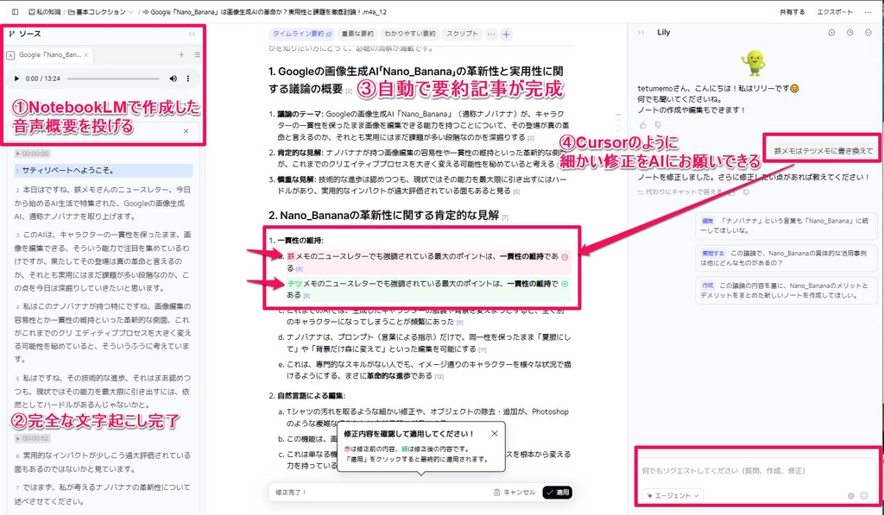This screenshot has height=515, width=884.
Task: Play the audio overview
Action: coord(17,79)
